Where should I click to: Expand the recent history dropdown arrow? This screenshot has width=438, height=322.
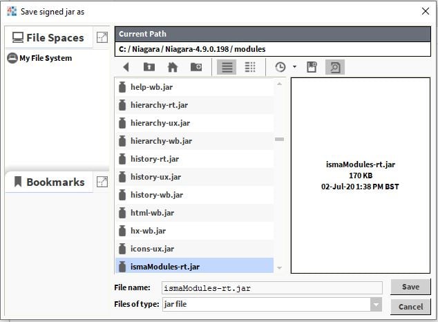coord(294,67)
